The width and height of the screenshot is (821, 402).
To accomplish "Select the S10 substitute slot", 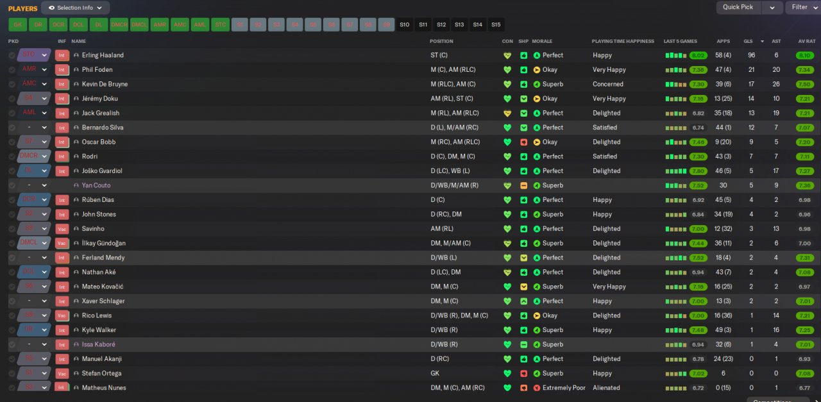I will pos(404,25).
